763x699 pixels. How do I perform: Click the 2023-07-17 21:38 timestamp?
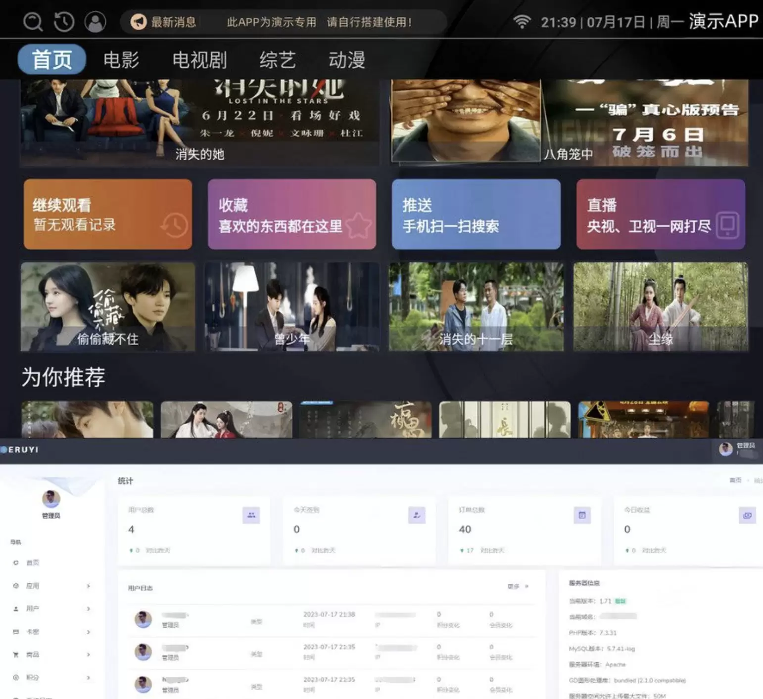click(329, 614)
